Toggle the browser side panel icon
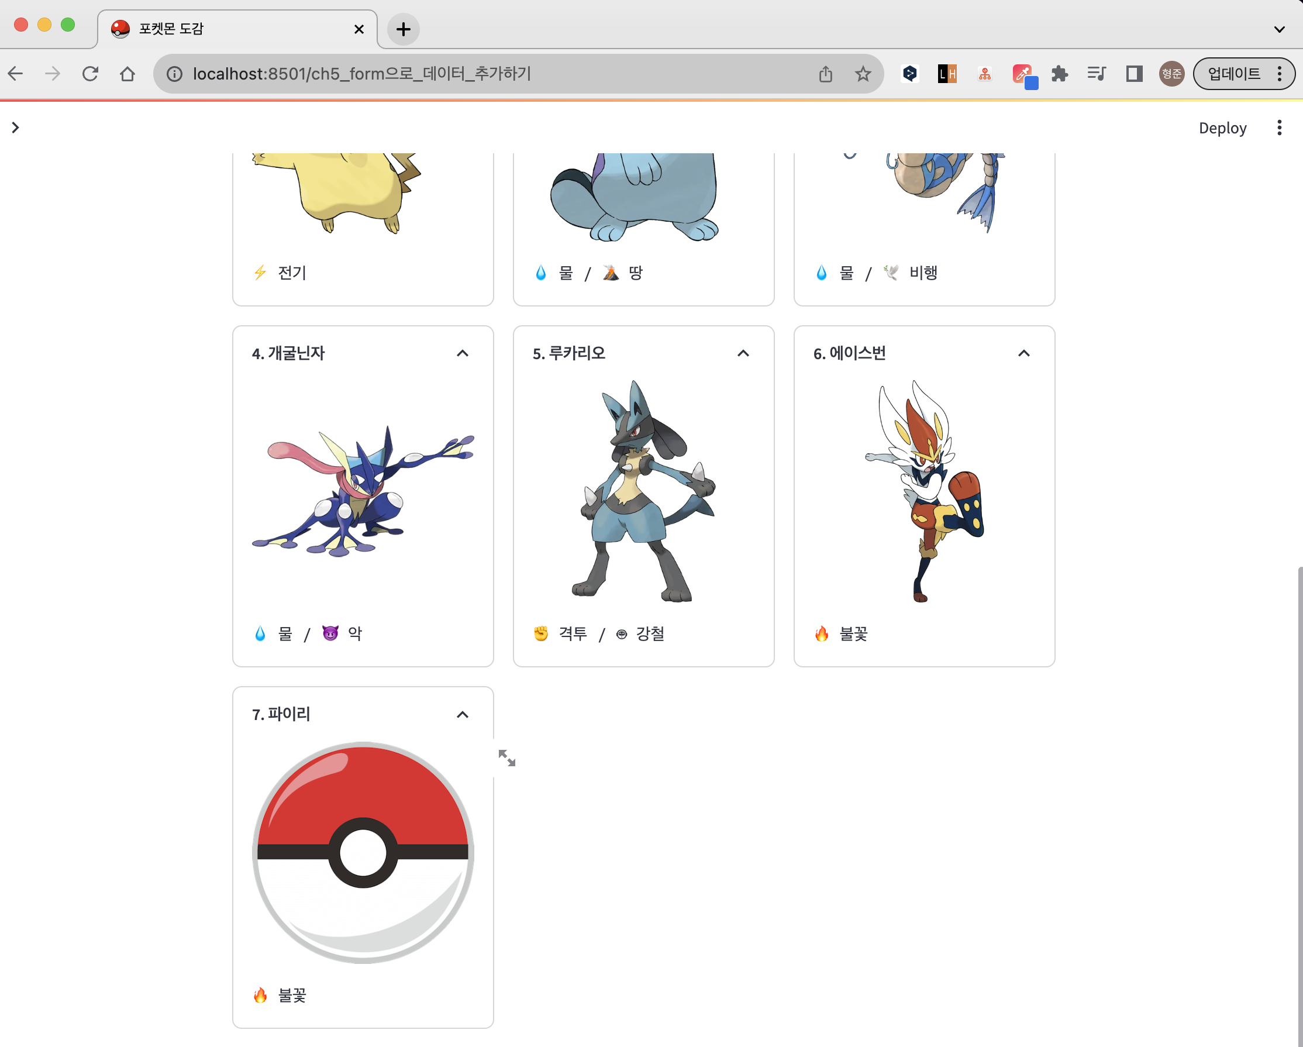Screen dimensions: 1303x1047 click(x=1134, y=74)
